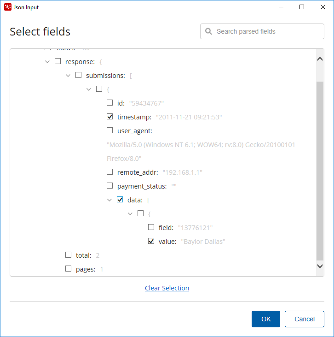
Task: Click the "pages:" label
Action: [x=86, y=269]
